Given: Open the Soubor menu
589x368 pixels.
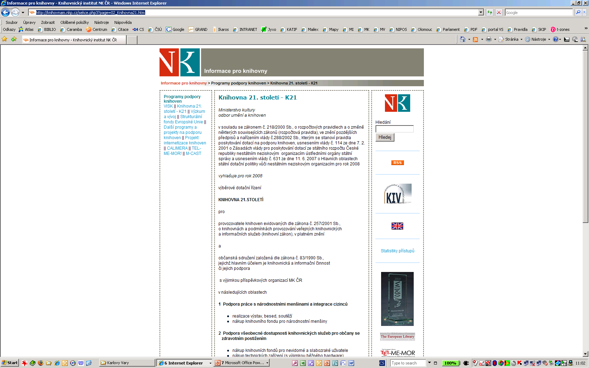Looking at the screenshot, I should coord(12,22).
